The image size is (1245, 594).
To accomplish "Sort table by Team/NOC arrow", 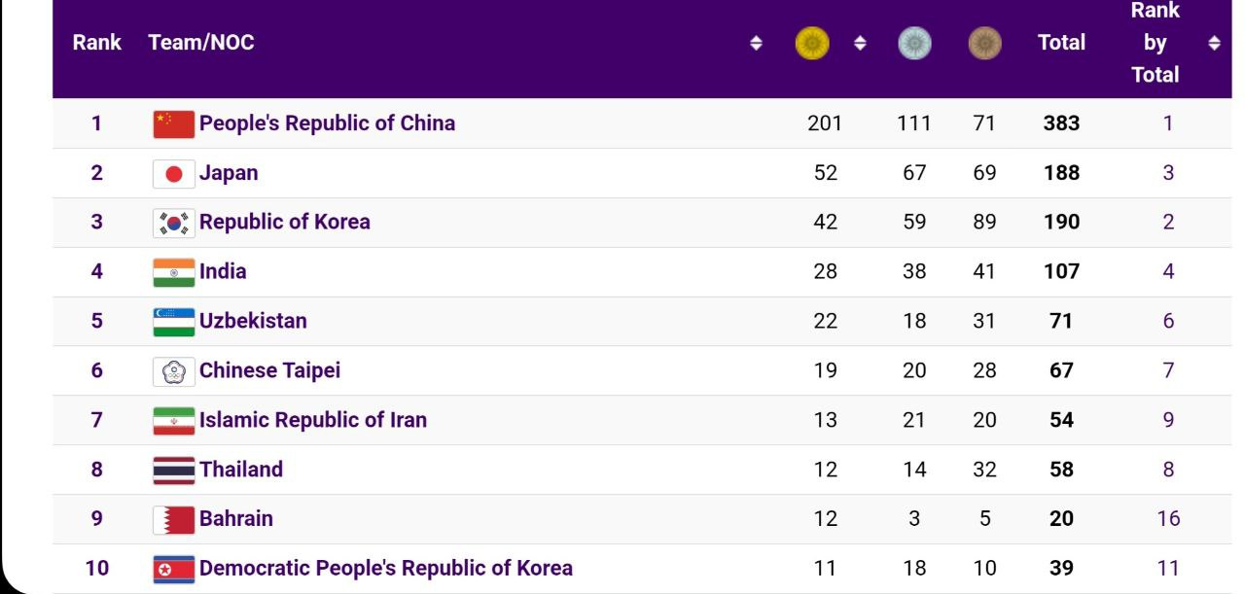I will pos(757,43).
